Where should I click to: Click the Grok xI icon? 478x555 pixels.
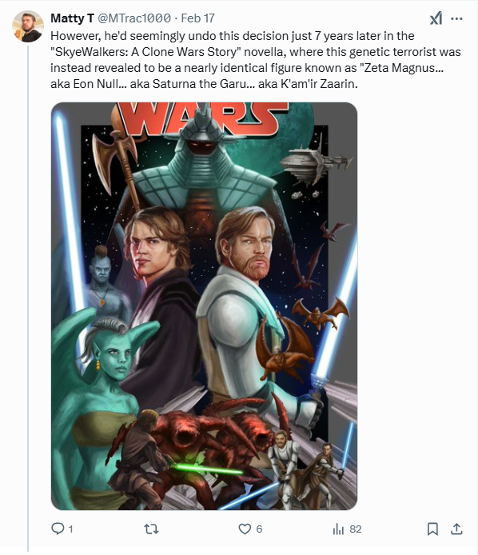[x=436, y=18]
